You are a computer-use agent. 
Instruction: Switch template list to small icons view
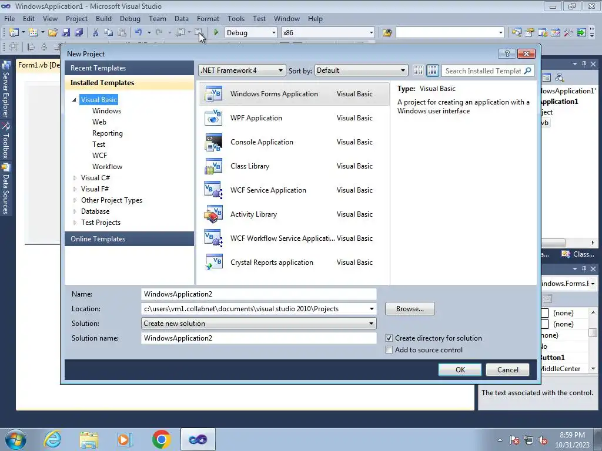[418, 70]
